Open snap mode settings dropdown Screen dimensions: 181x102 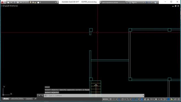[x=116, y=99]
